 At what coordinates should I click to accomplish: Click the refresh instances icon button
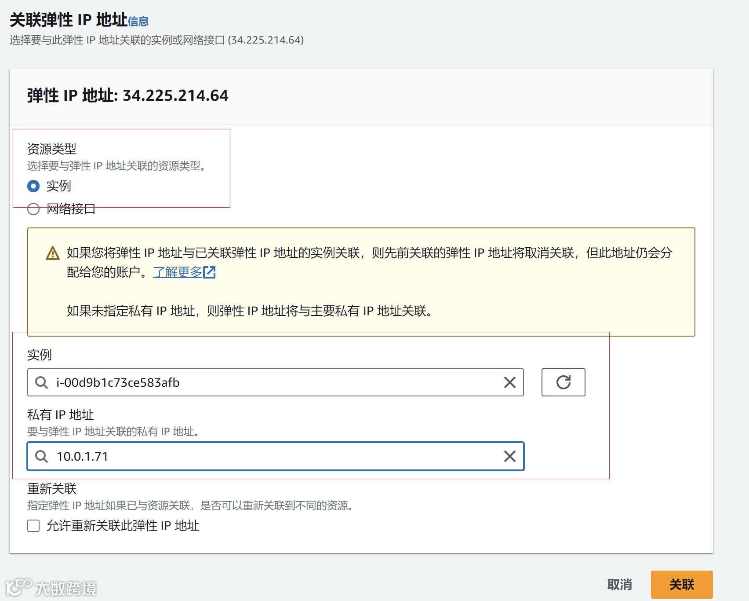tap(563, 382)
